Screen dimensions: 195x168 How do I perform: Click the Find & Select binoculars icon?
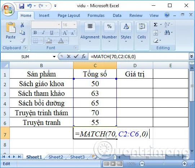click(x=167, y=32)
